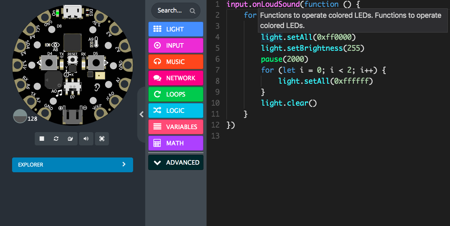Expand the EXPLORER panel
Screen dimensions: 450x226
click(73, 165)
